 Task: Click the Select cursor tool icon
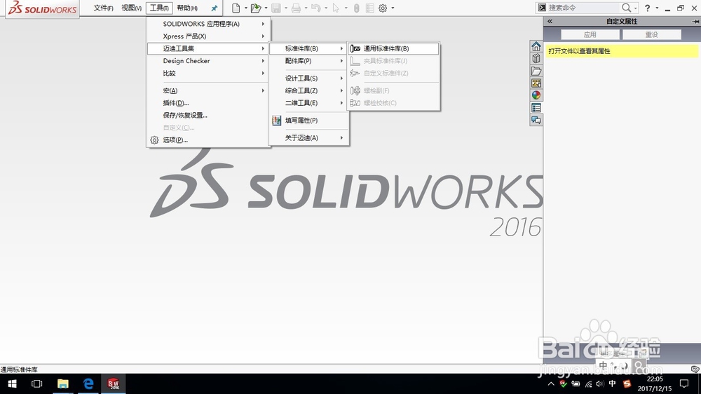336,8
